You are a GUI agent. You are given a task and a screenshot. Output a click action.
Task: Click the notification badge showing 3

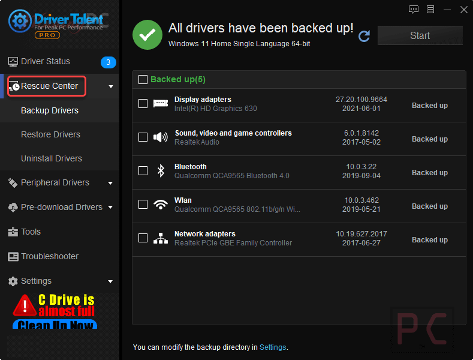(109, 62)
